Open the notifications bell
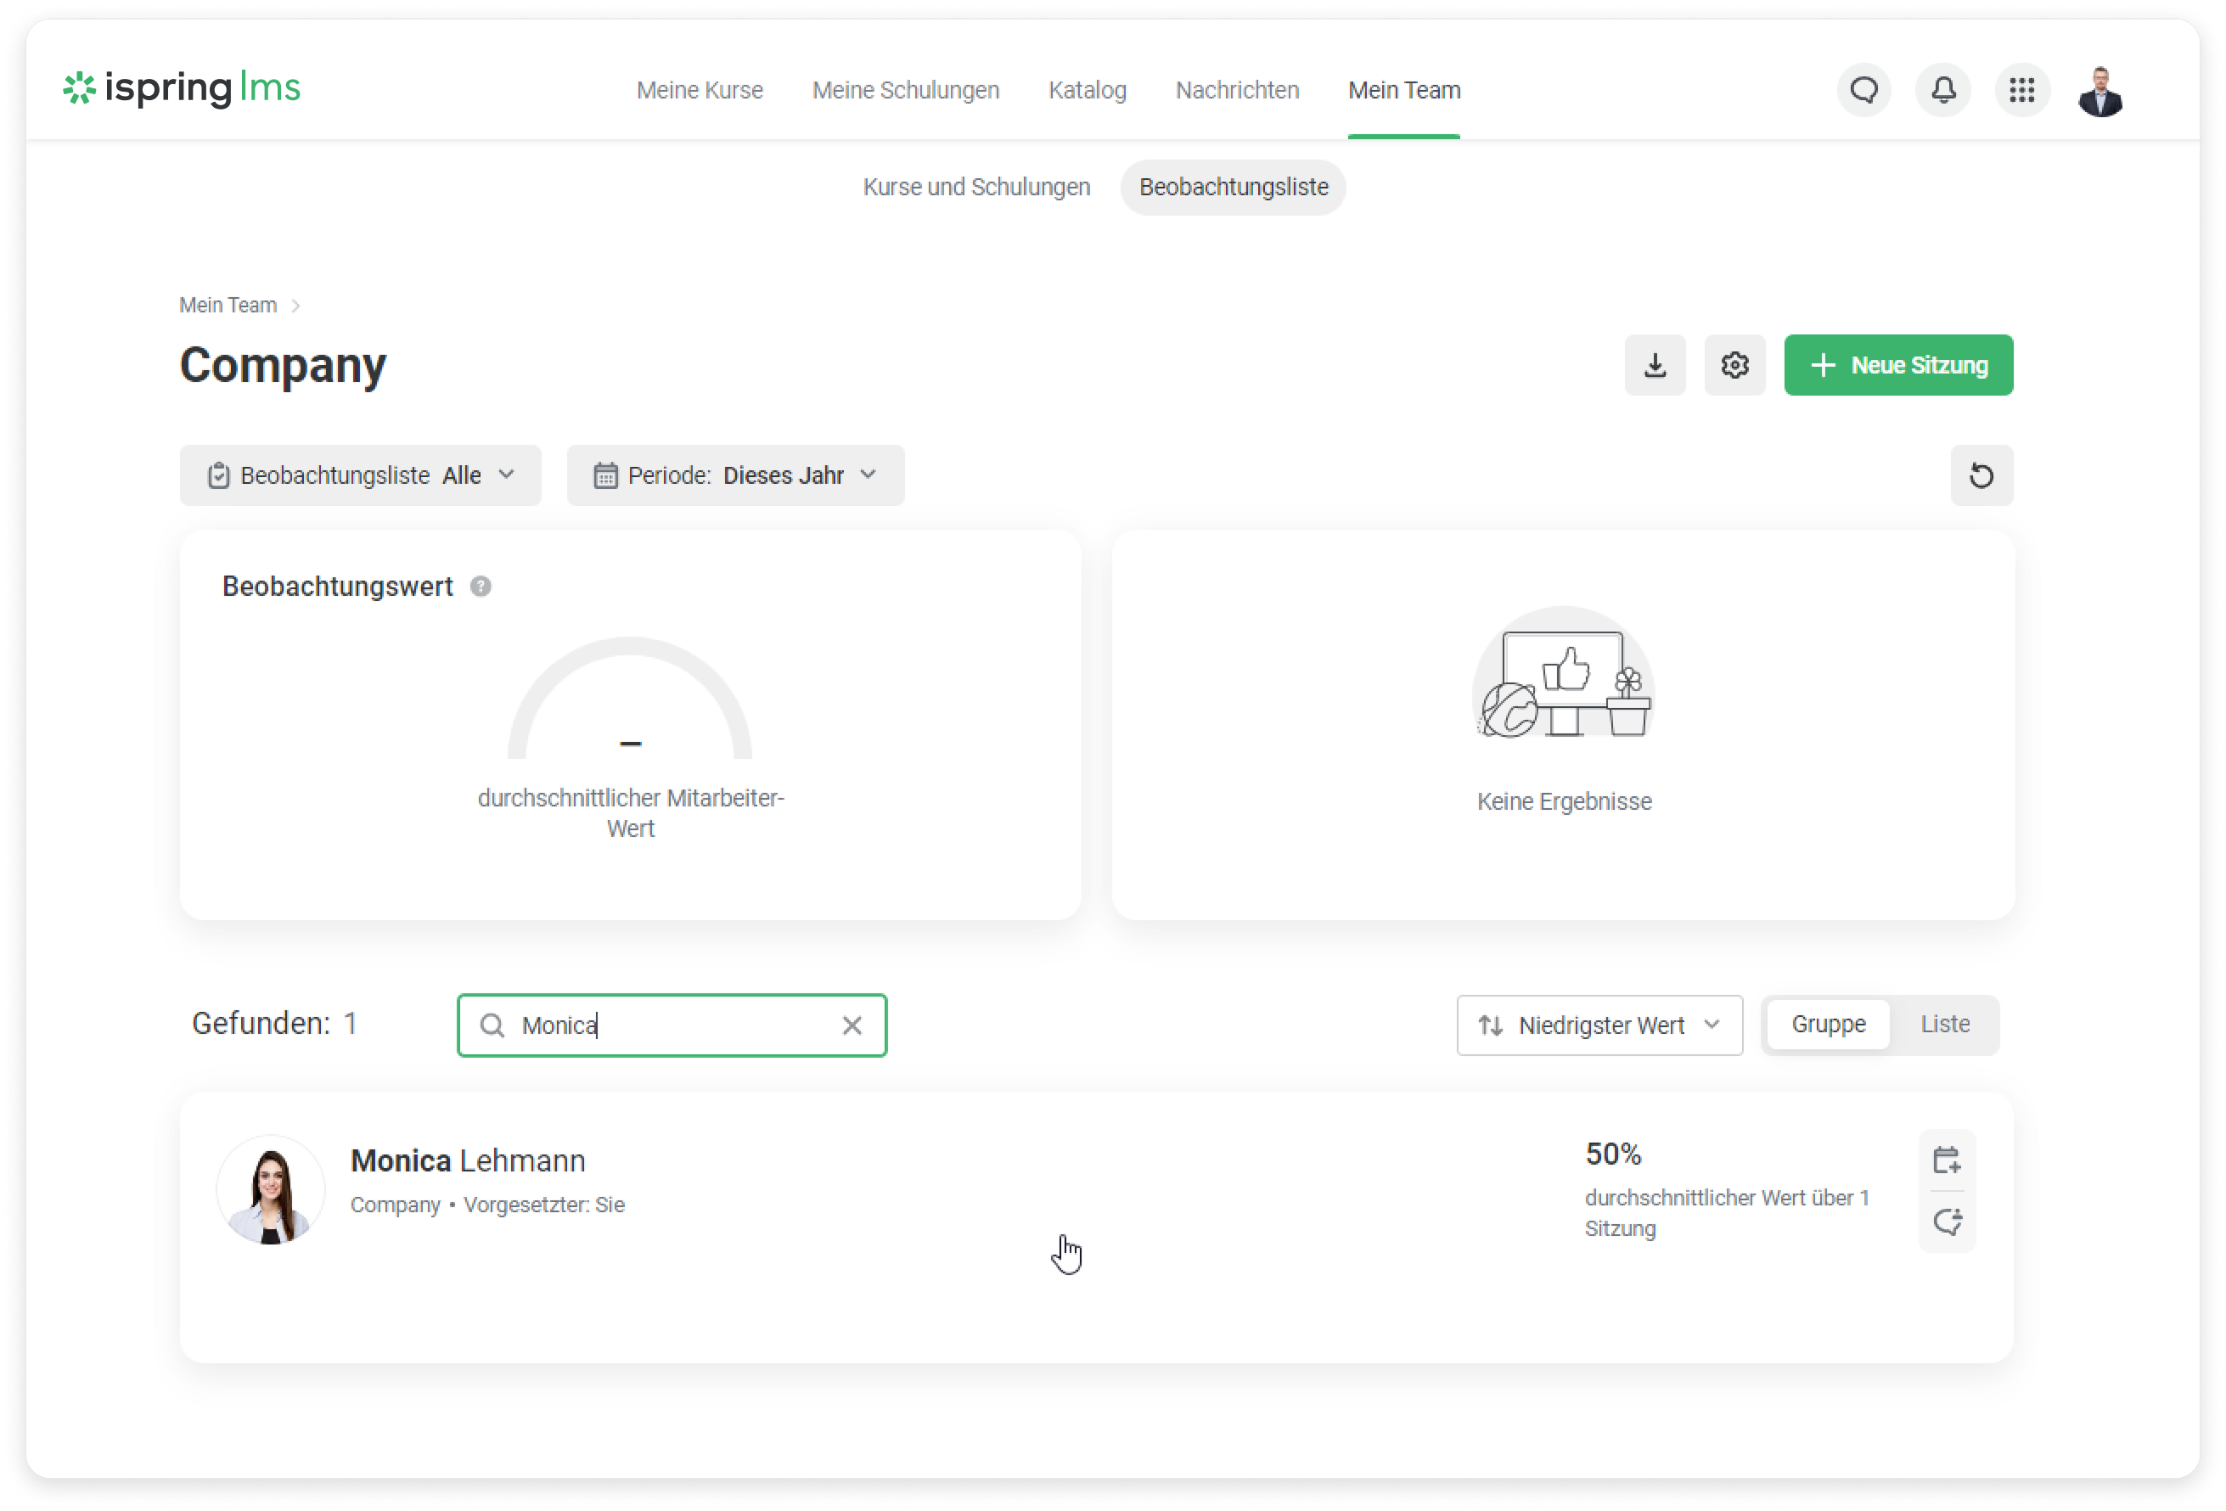This screenshot has height=1511, width=2226. tap(1942, 90)
